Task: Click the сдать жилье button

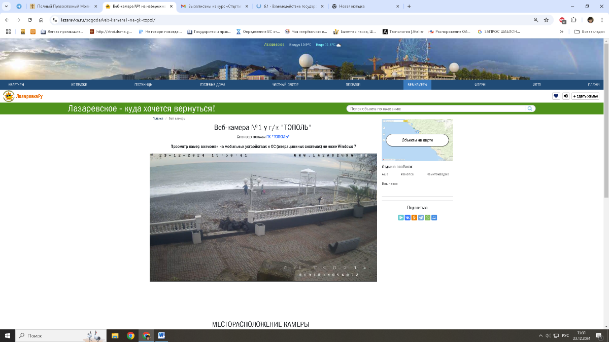Action: pyautogui.click(x=585, y=96)
